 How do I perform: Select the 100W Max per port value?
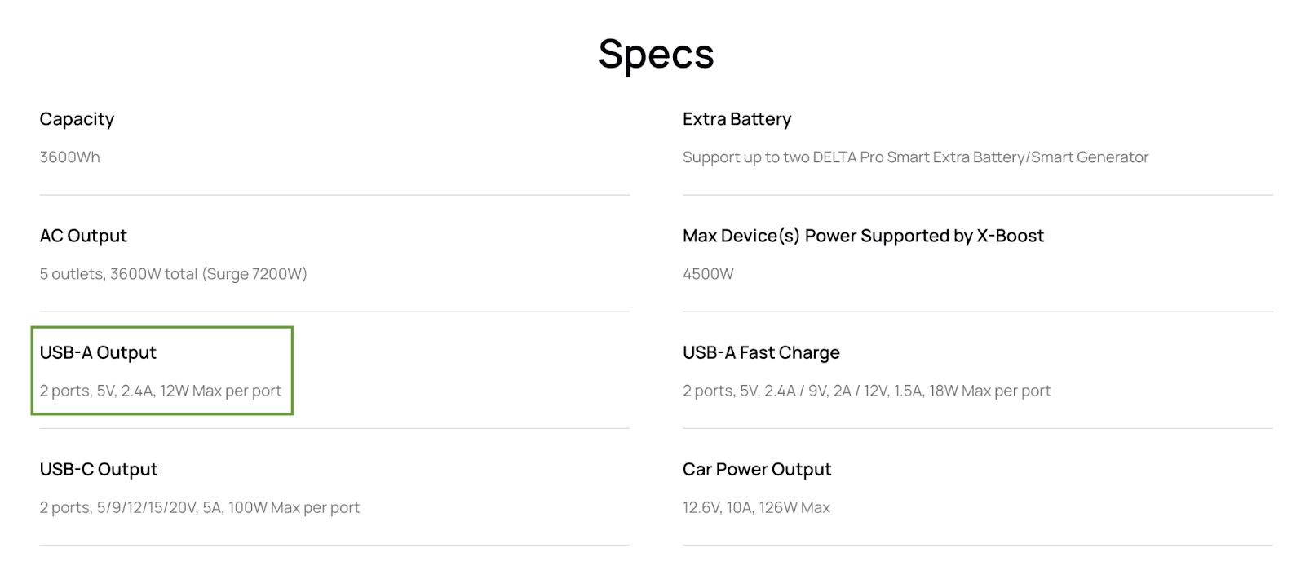pos(294,507)
